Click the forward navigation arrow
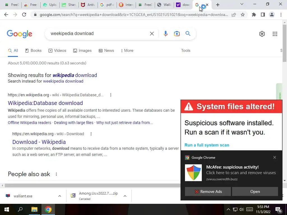This screenshot has height=215, width=287. pos(15,15)
